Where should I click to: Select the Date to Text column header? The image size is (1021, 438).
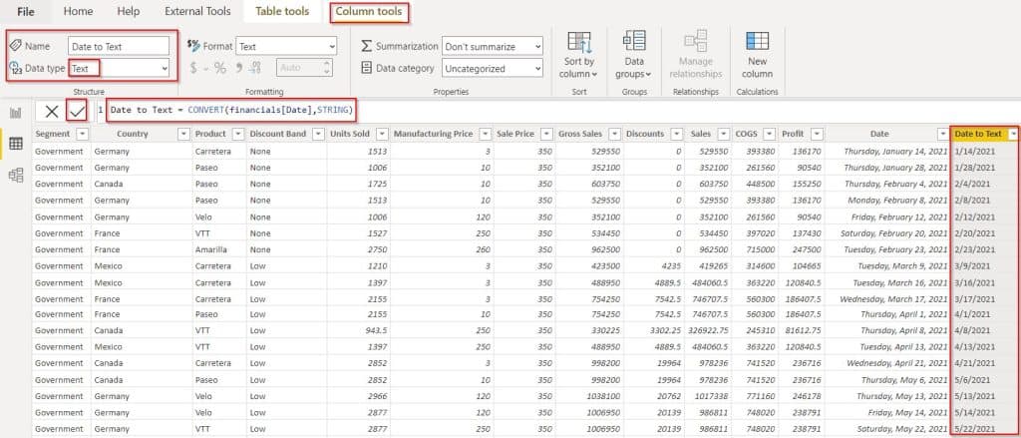coord(978,134)
